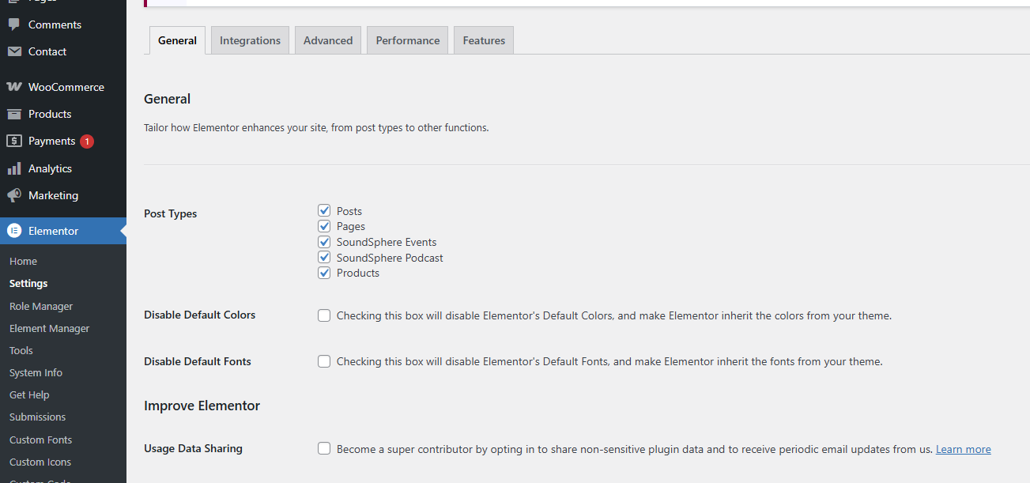
Task: Click the WooCommerce logo icon
Action: point(14,87)
